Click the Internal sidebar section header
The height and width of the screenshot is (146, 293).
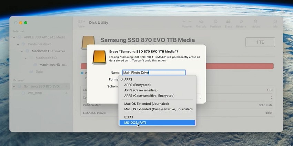click(18, 31)
